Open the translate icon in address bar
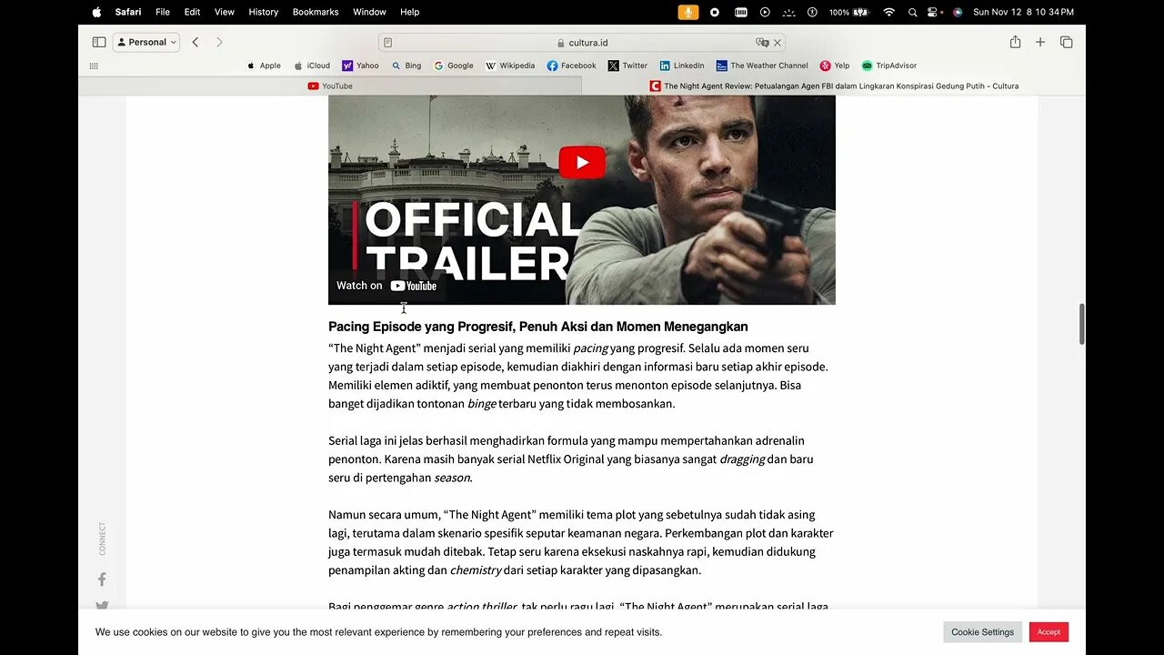 click(762, 43)
